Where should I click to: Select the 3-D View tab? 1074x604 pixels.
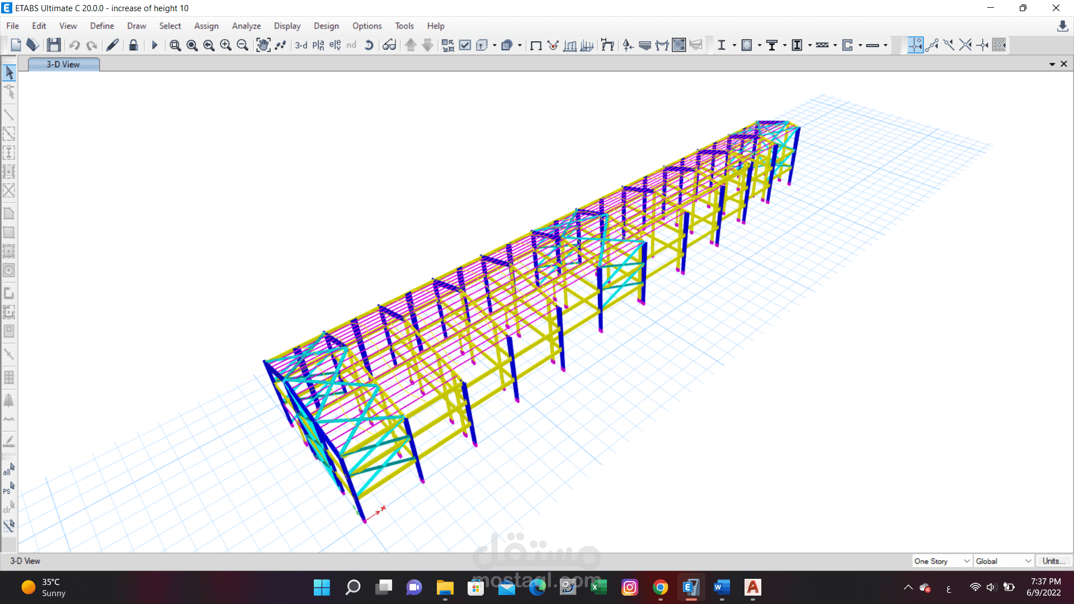point(63,64)
